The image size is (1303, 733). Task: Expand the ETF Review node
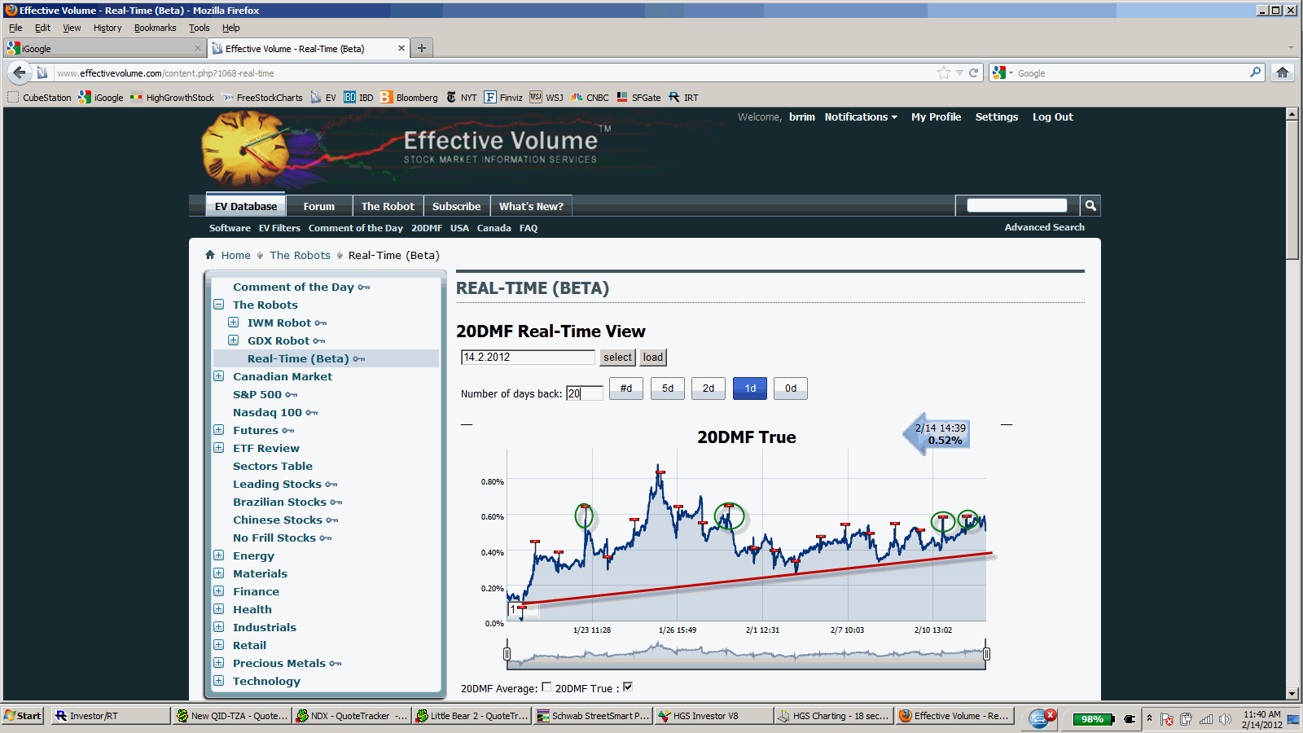pyautogui.click(x=218, y=448)
